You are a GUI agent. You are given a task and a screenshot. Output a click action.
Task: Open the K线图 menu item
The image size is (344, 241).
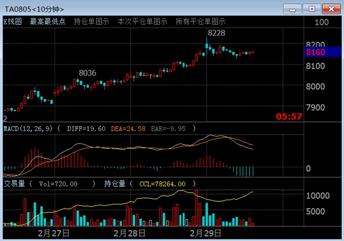point(13,22)
